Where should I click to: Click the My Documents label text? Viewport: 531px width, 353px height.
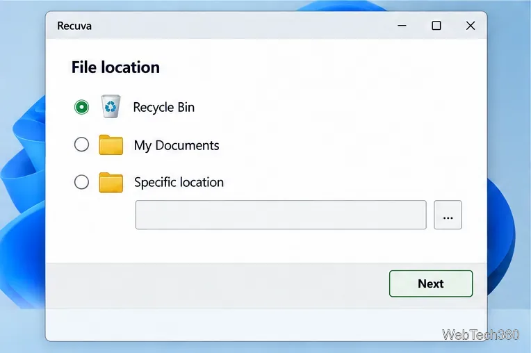click(x=177, y=145)
